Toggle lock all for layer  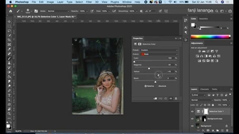213,105
